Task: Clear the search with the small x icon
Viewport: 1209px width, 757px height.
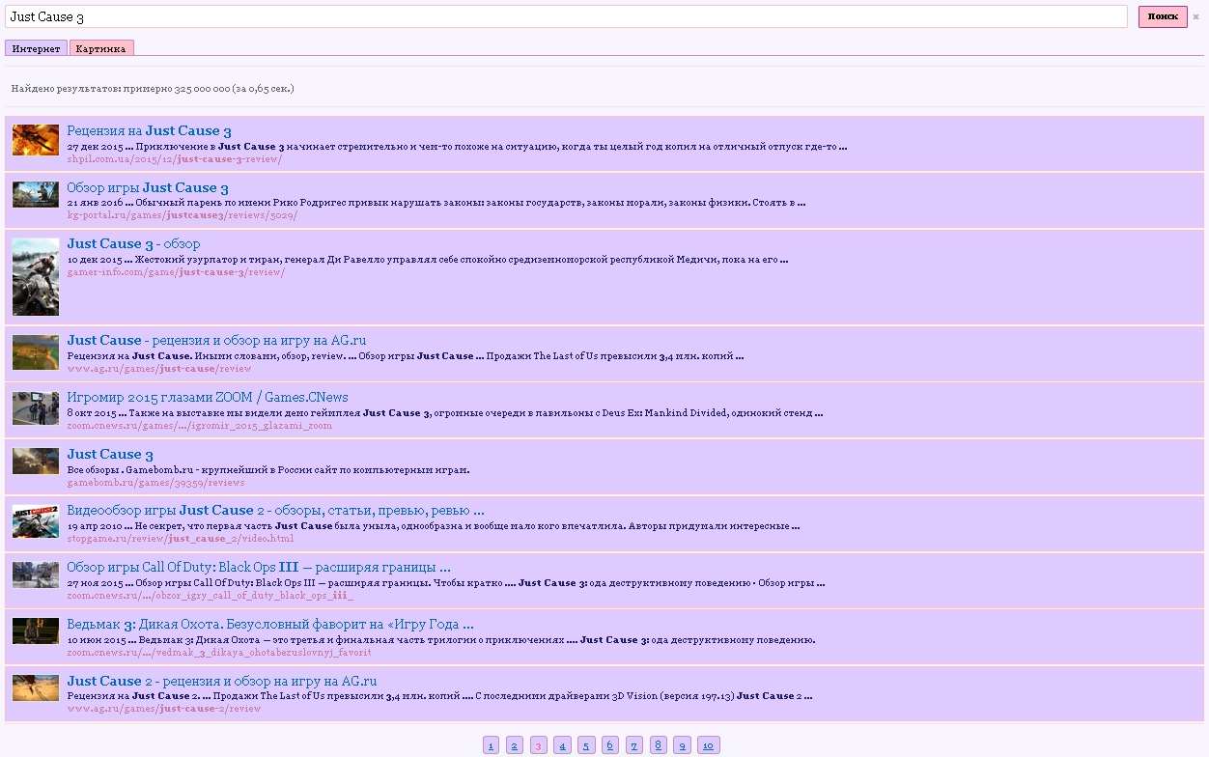Action: [1195, 17]
